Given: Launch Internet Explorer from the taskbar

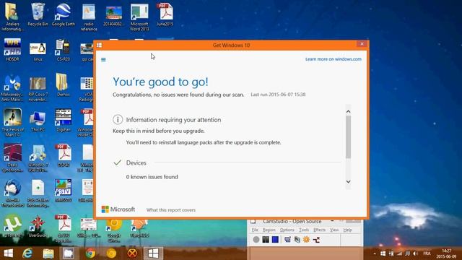Looking at the screenshot, I should coord(27,253).
